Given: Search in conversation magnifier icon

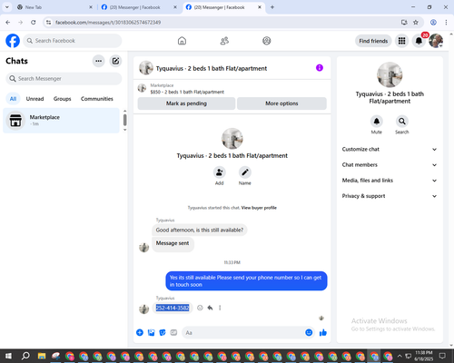Looking at the screenshot, I should tap(402, 122).
